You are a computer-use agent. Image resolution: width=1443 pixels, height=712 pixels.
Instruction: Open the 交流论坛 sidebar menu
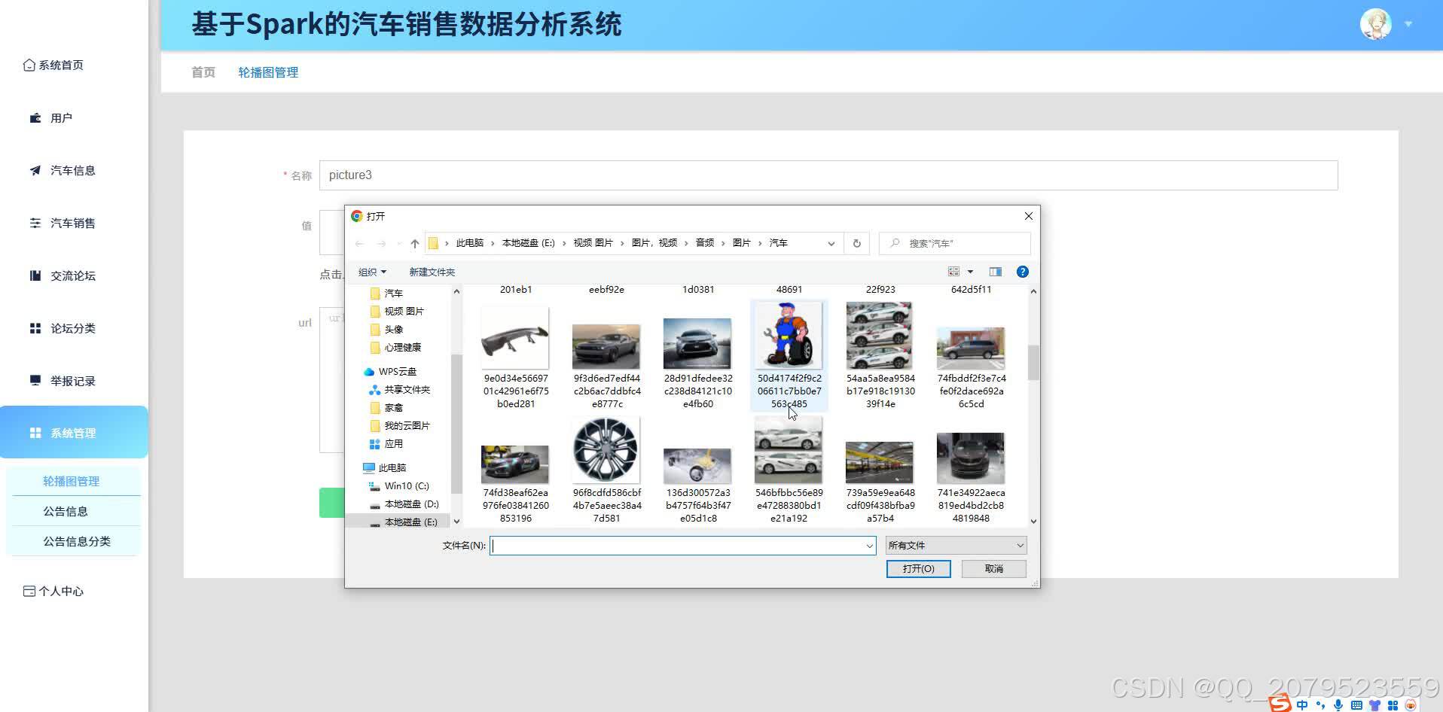point(63,276)
